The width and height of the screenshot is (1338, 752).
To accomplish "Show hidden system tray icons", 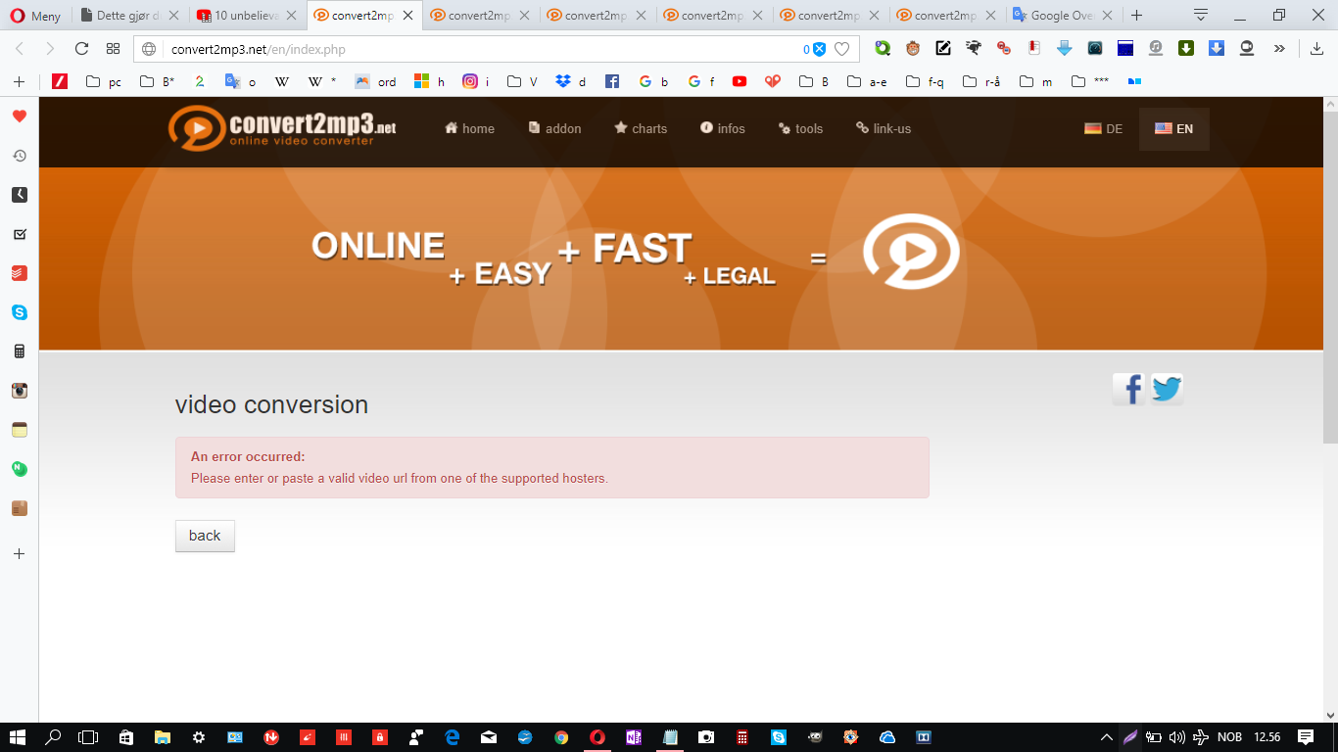I will [1107, 737].
